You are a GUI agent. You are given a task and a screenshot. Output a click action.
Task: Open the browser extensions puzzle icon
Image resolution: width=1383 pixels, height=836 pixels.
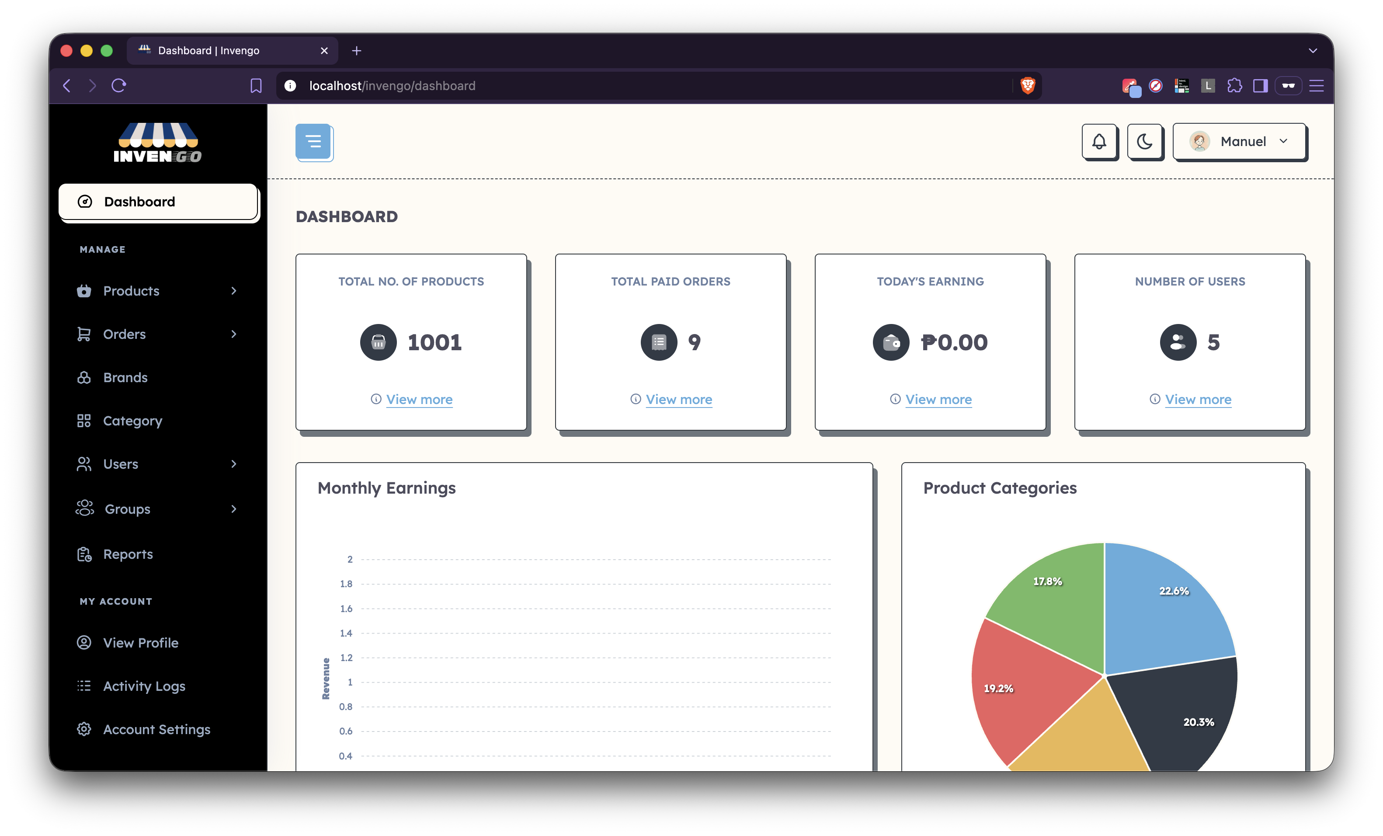click(1234, 85)
